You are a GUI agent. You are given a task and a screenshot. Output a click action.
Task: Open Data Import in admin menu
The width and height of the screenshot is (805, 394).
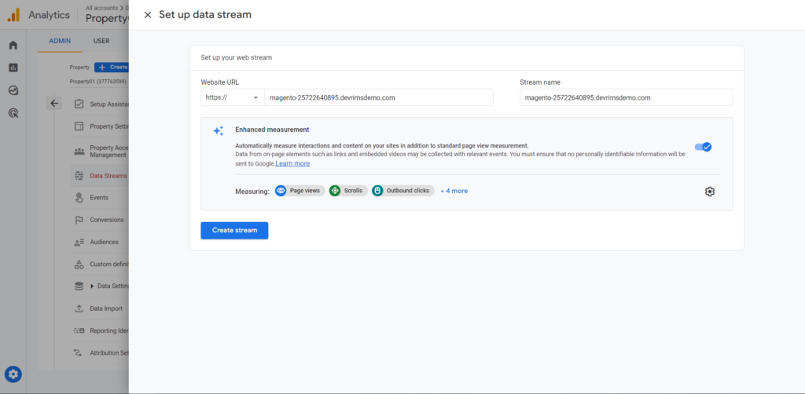pyautogui.click(x=106, y=308)
